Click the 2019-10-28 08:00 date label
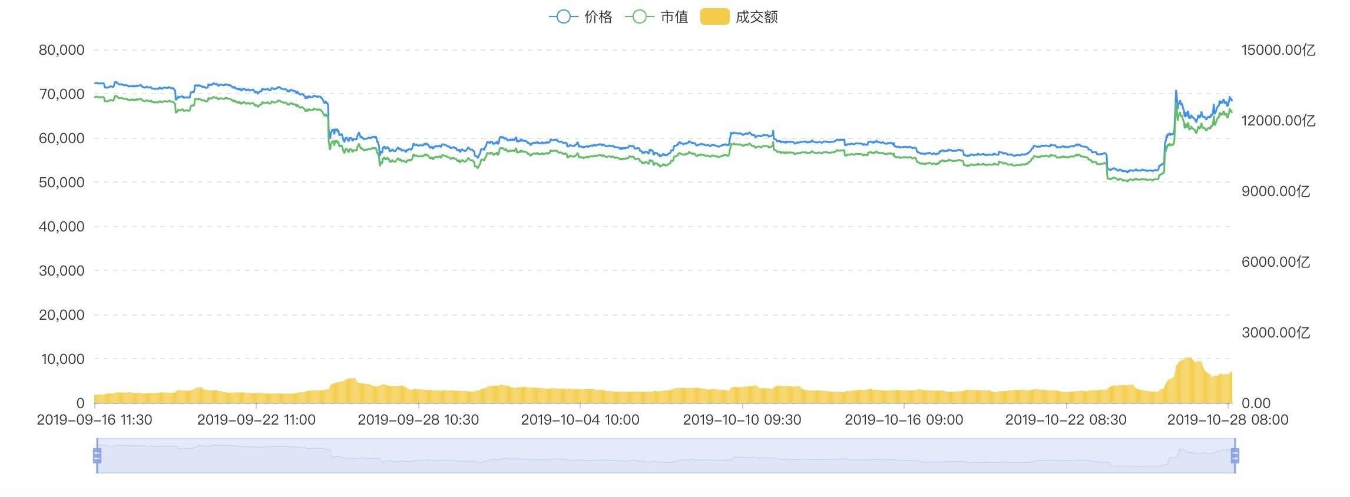 point(1228,420)
